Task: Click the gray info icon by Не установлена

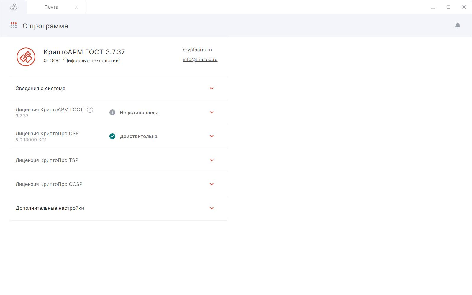Action: (112, 112)
